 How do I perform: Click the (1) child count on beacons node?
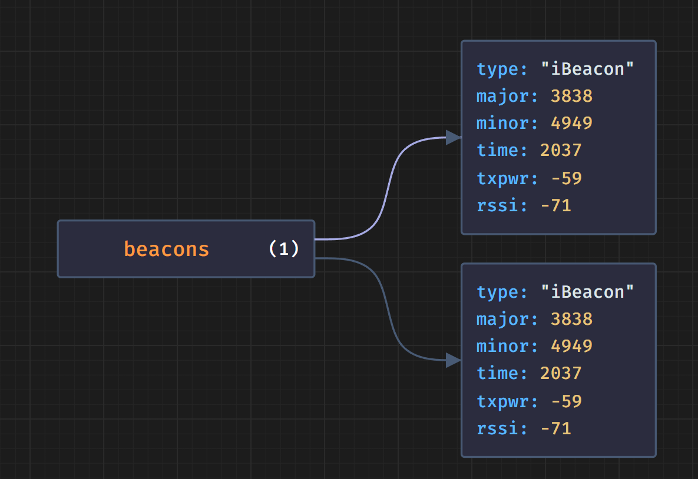point(284,249)
